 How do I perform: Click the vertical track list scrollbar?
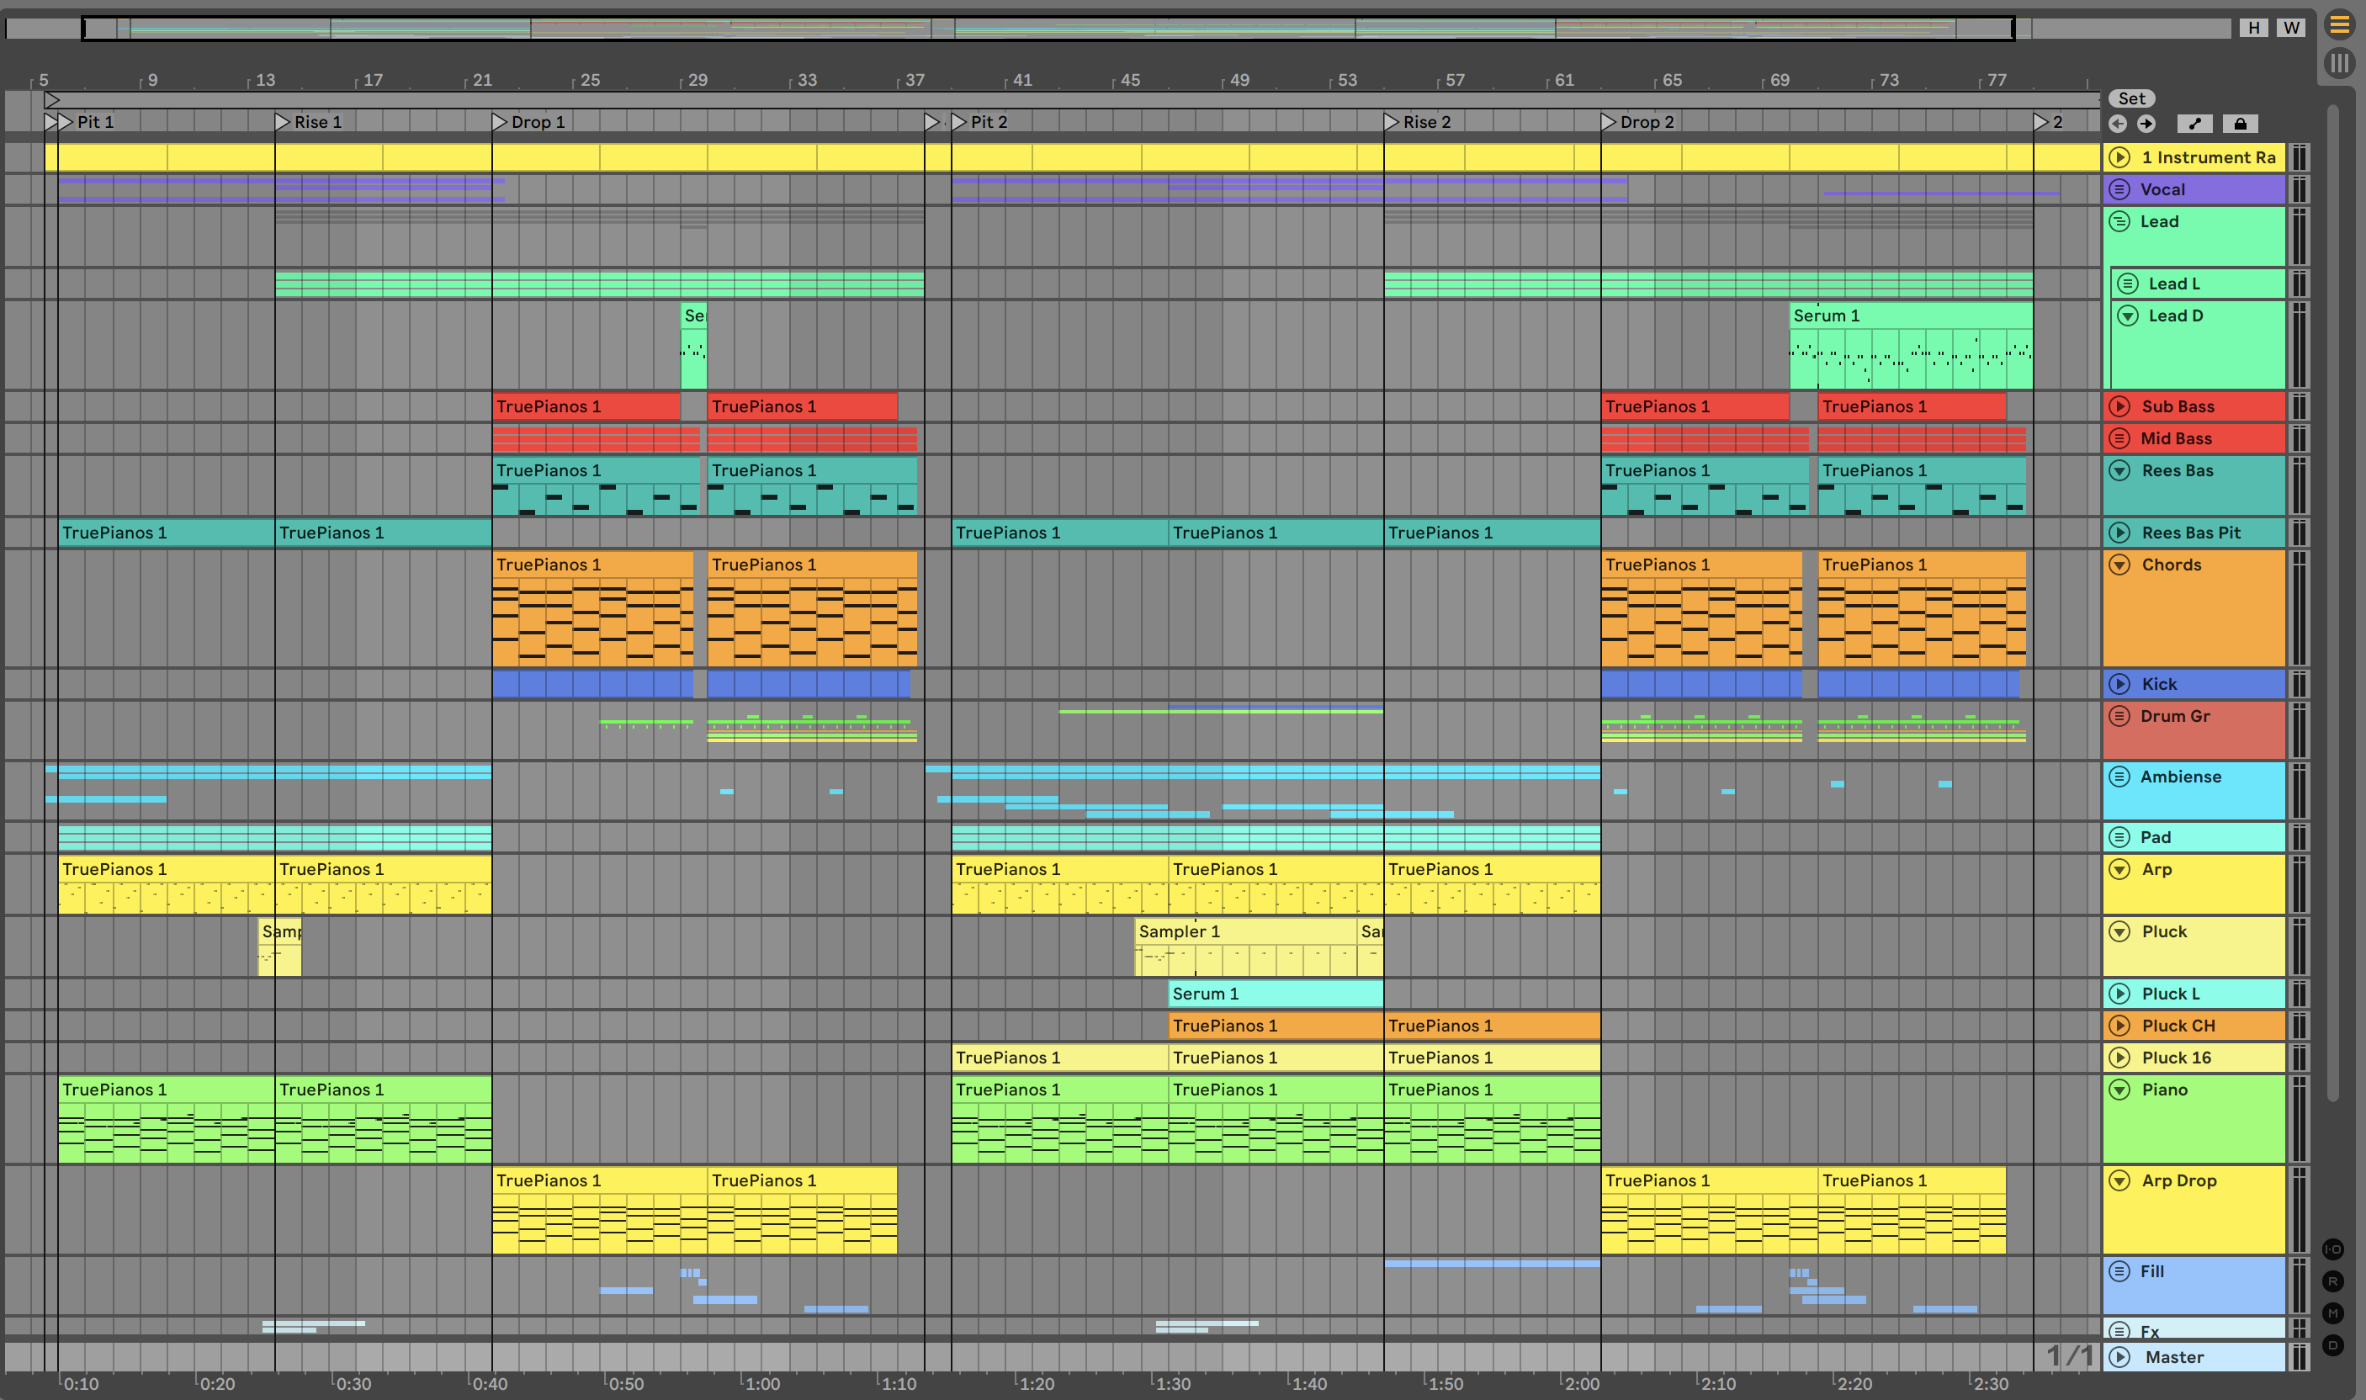(x=2333, y=604)
